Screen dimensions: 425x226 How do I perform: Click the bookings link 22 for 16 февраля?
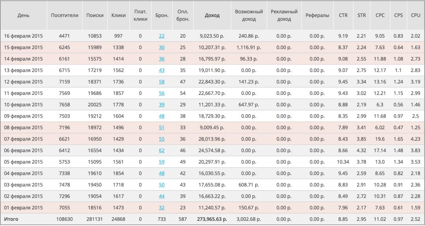click(162, 36)
